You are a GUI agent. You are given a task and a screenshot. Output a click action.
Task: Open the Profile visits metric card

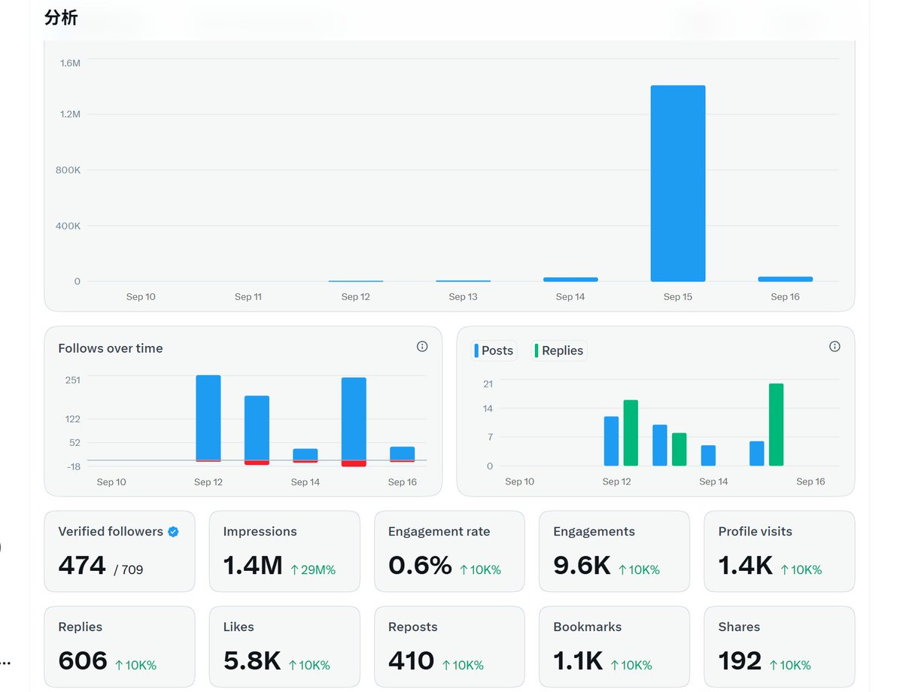point(779,551)
